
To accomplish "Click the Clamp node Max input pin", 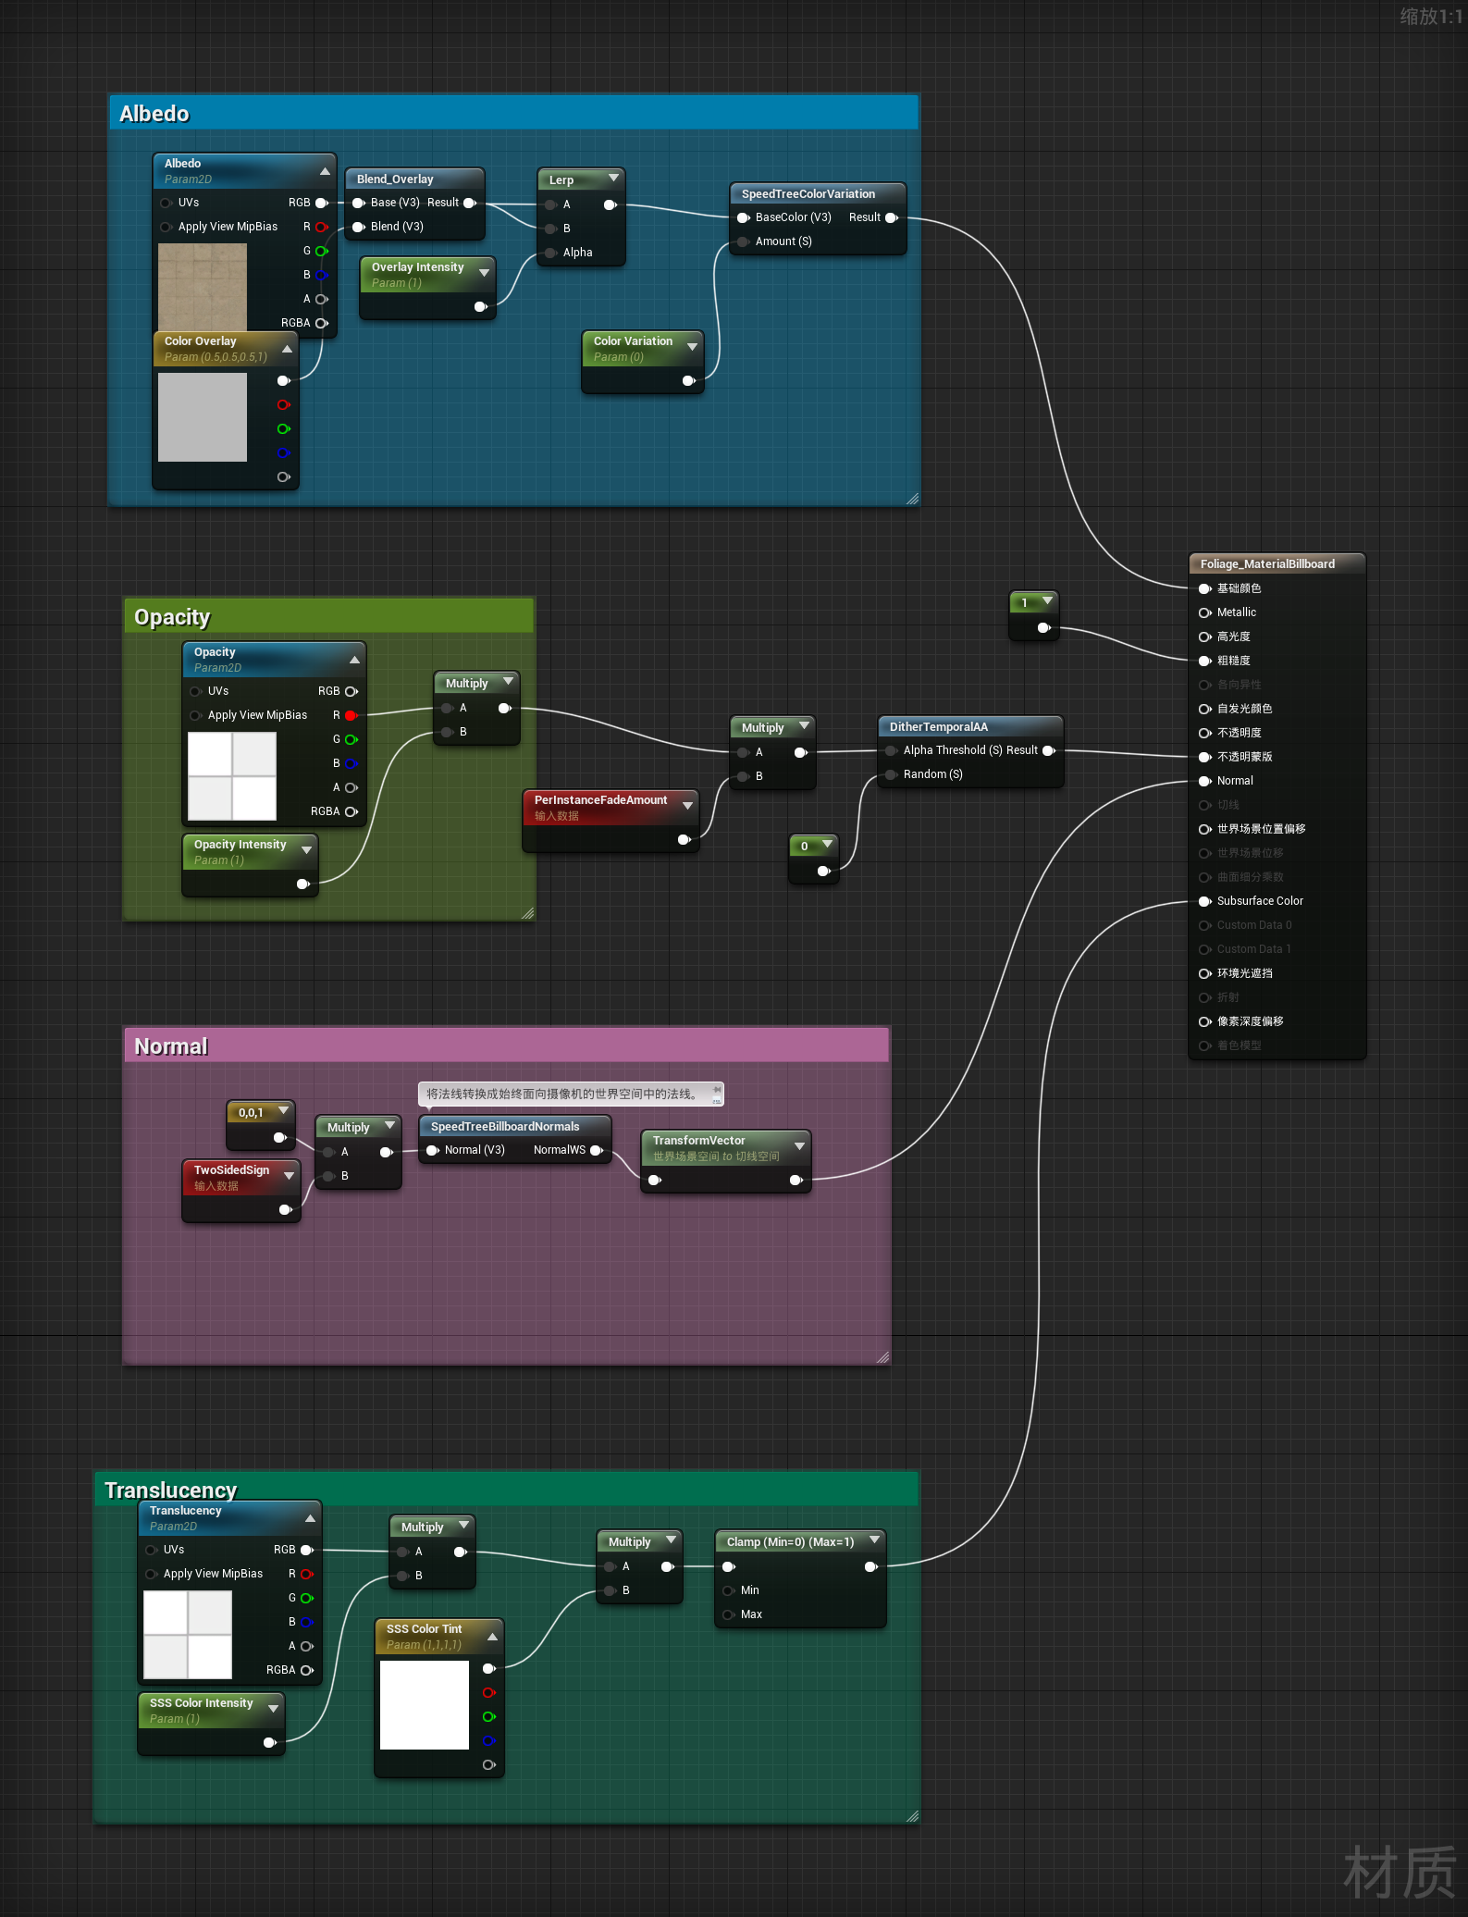I will [x=728, y=1614].
